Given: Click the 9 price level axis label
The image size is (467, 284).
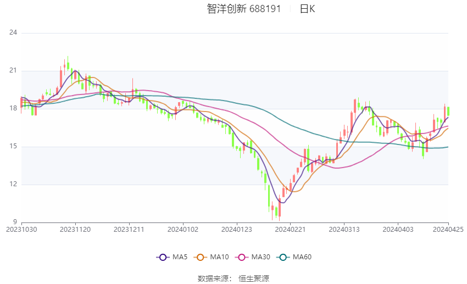Looking at the screenshot, I should point(15,222).
